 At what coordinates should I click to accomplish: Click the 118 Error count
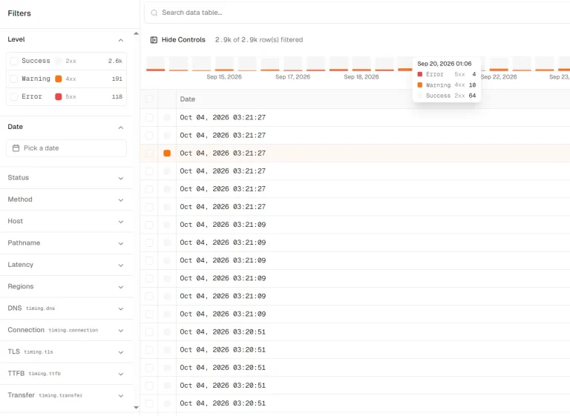click(x=117, y=96)
